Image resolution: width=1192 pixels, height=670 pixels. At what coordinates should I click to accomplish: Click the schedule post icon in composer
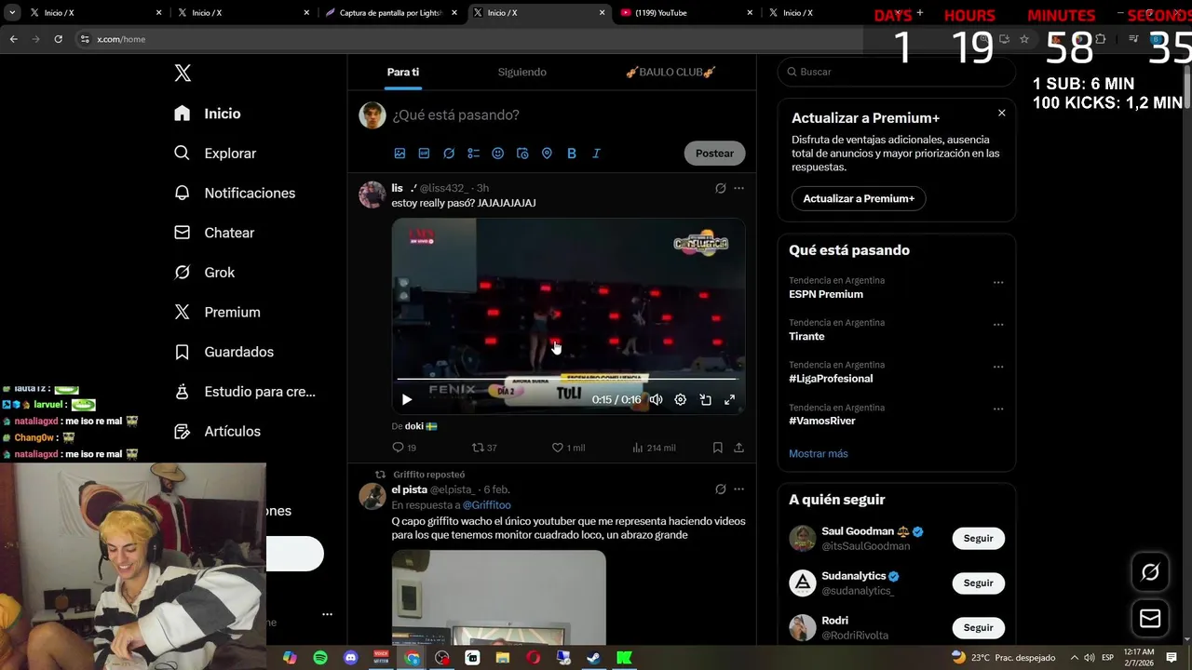click(522, 154)
